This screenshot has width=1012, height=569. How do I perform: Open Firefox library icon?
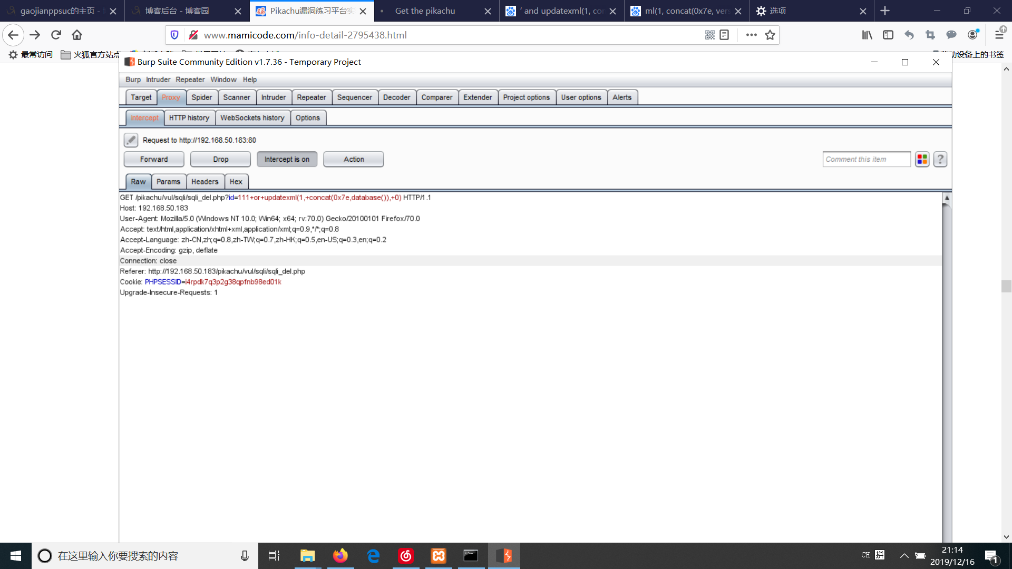click(x=867, y=35)
